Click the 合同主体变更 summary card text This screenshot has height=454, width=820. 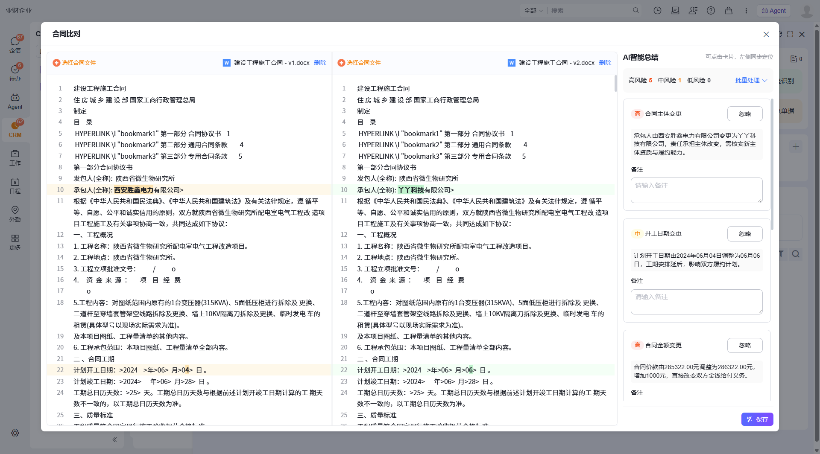pyautogui.click(x=697, y=144)
